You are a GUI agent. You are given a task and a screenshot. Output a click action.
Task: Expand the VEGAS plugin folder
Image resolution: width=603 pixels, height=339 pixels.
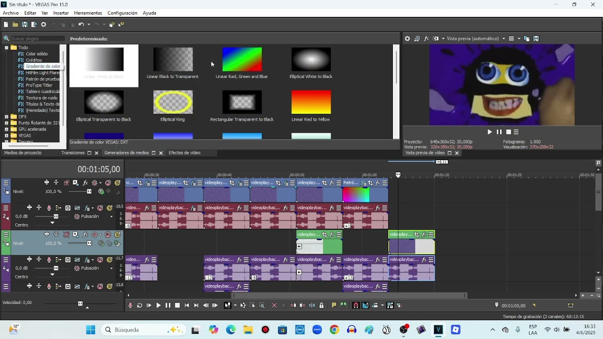click(x=7, y=136)
